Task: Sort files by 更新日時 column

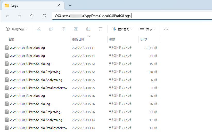Action: 78,40
